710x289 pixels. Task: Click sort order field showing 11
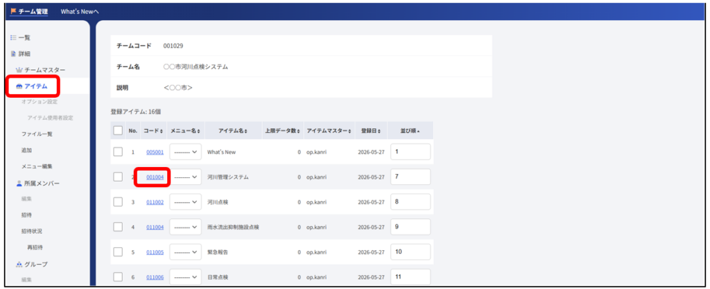[x=410, y=277]
